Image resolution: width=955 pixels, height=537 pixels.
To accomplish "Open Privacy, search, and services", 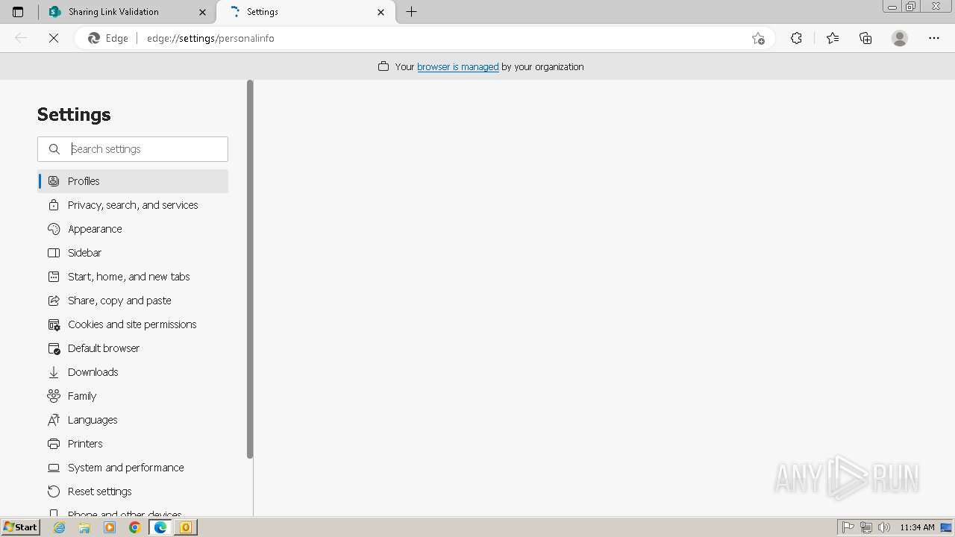I will 133,205.
